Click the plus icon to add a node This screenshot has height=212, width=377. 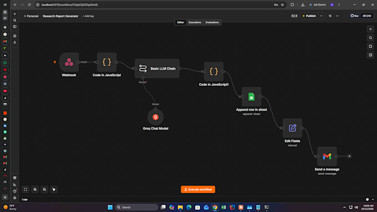click(370, 29)
